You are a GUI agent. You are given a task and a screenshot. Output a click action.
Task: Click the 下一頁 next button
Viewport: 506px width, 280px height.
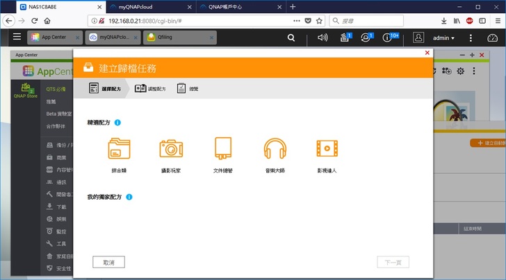coord(393,262)
